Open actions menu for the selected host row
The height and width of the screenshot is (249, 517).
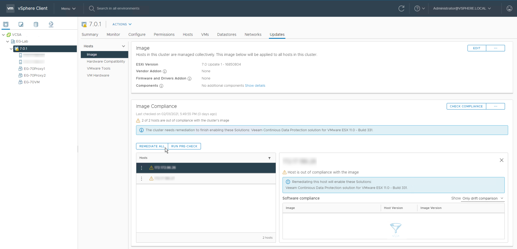(142, 168)
